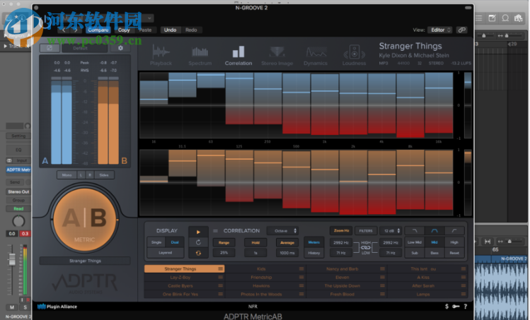Click the Copy button
Image resolution: width=530 pixels, height=320 pixels.
coord(124,30)
